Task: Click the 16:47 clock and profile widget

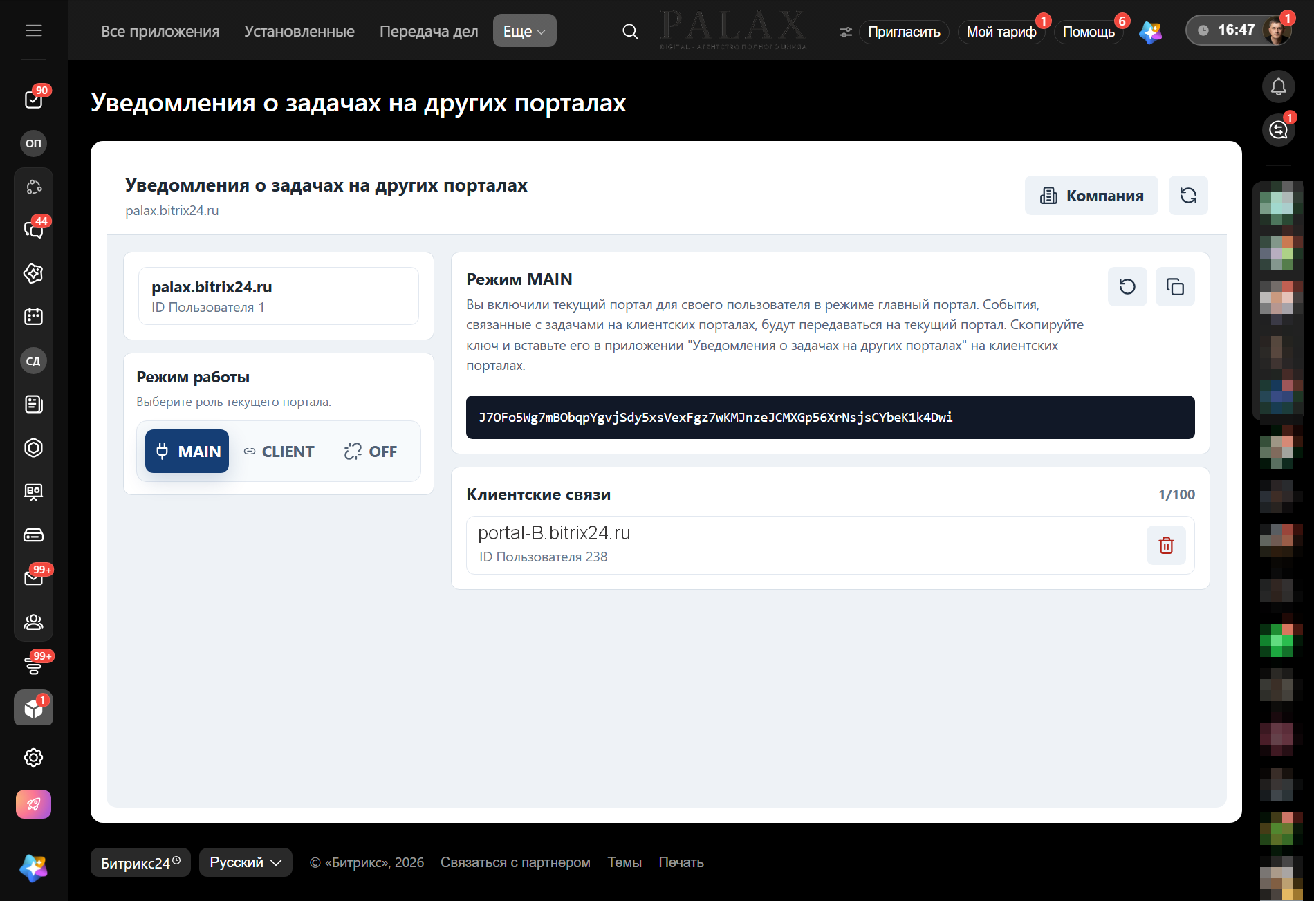Action: 1239,30
